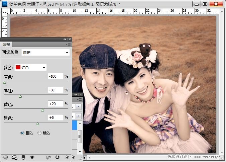Open the 红色 colors dropdown
Screen dimensions: 226x162
(x=30, y=68)
